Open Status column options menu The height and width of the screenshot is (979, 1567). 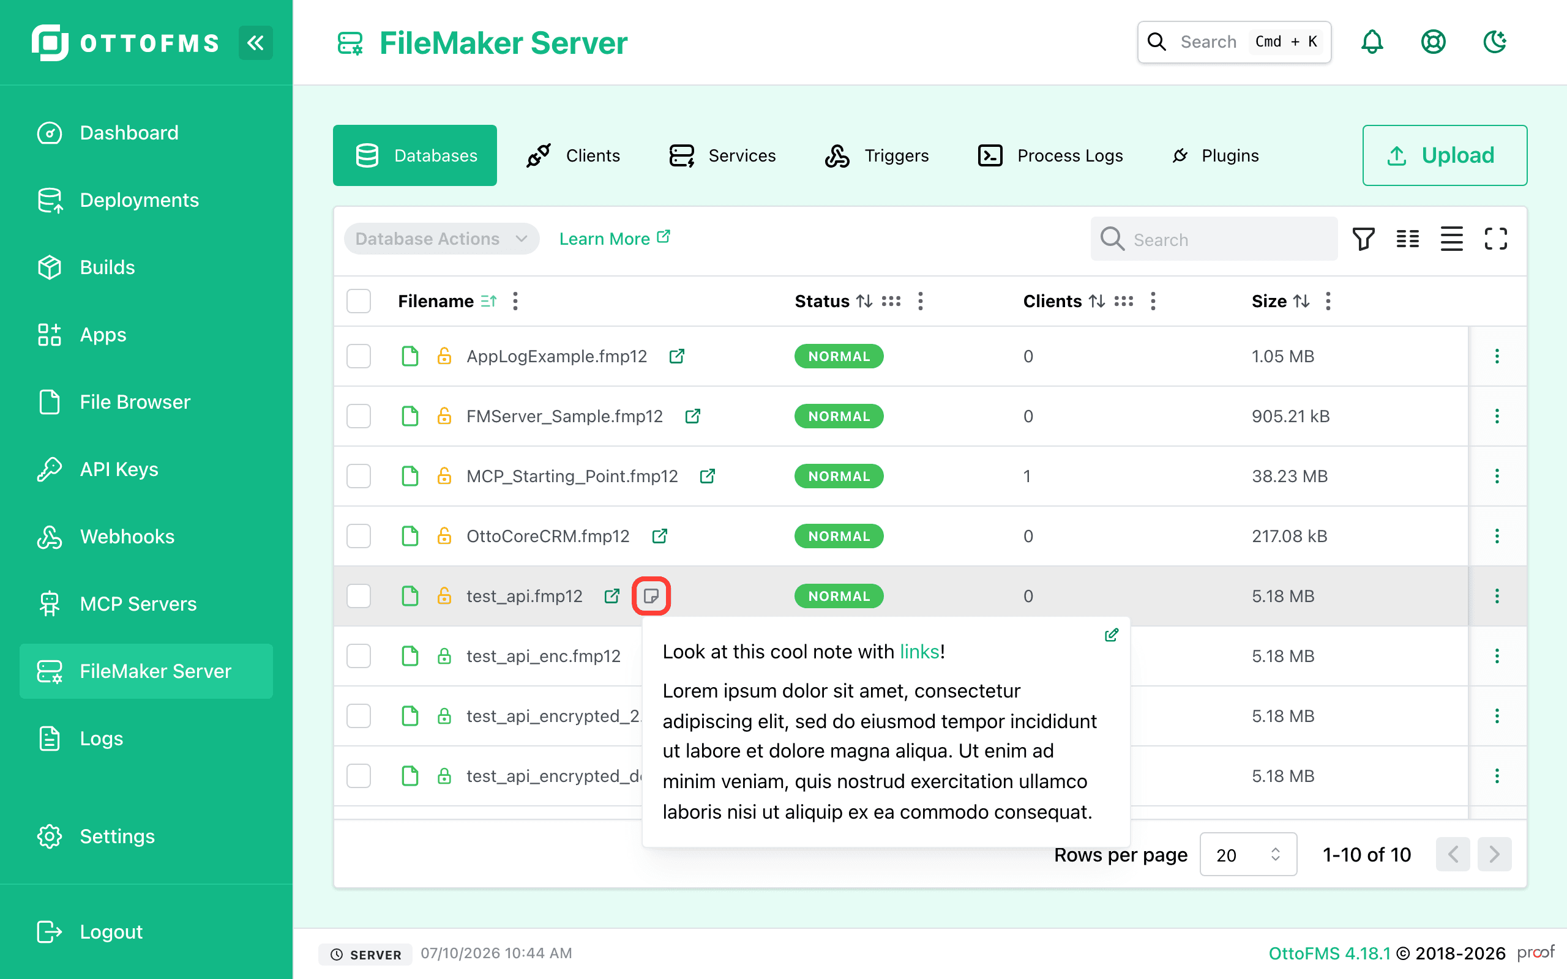[920, 301]
